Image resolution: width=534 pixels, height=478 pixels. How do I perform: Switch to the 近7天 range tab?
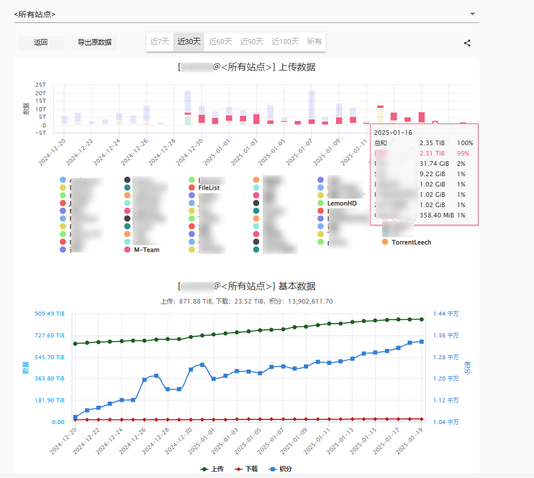160,42
